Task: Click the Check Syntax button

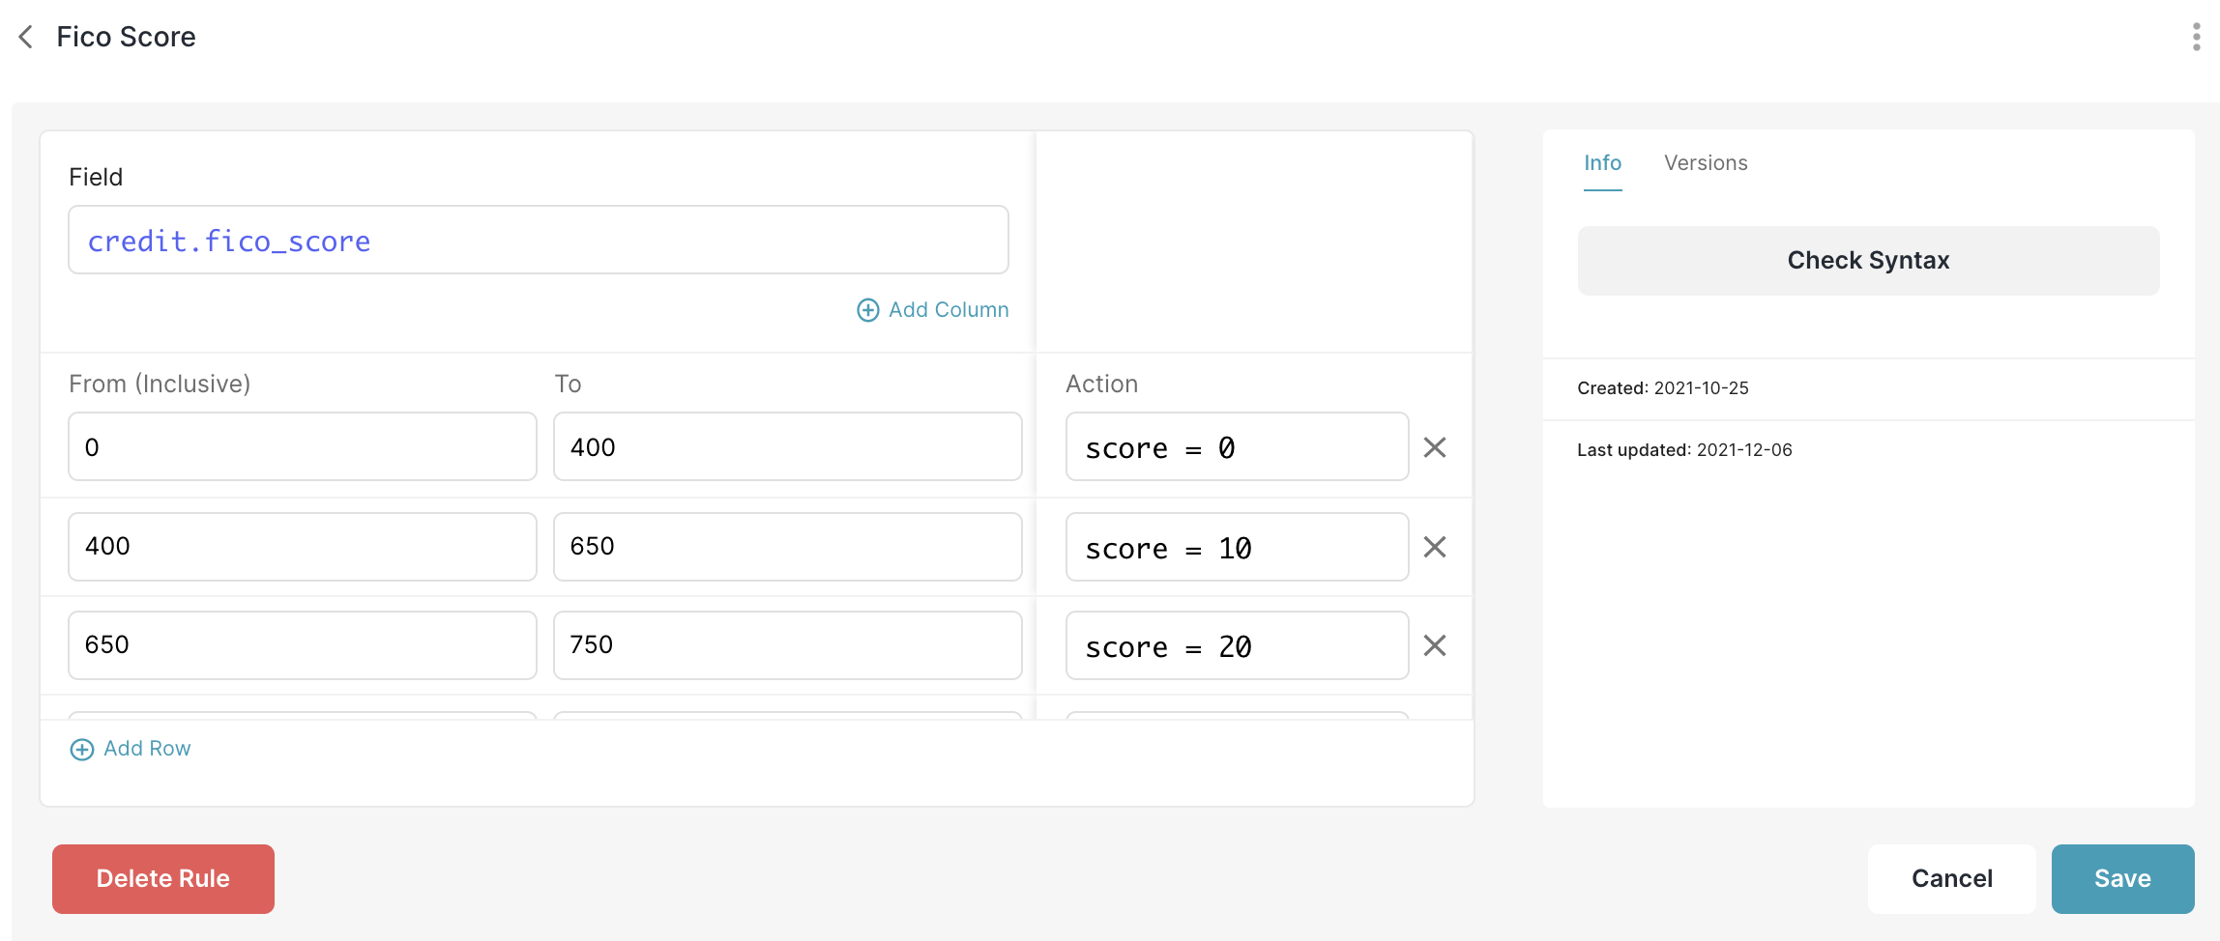Action: 1868,261
